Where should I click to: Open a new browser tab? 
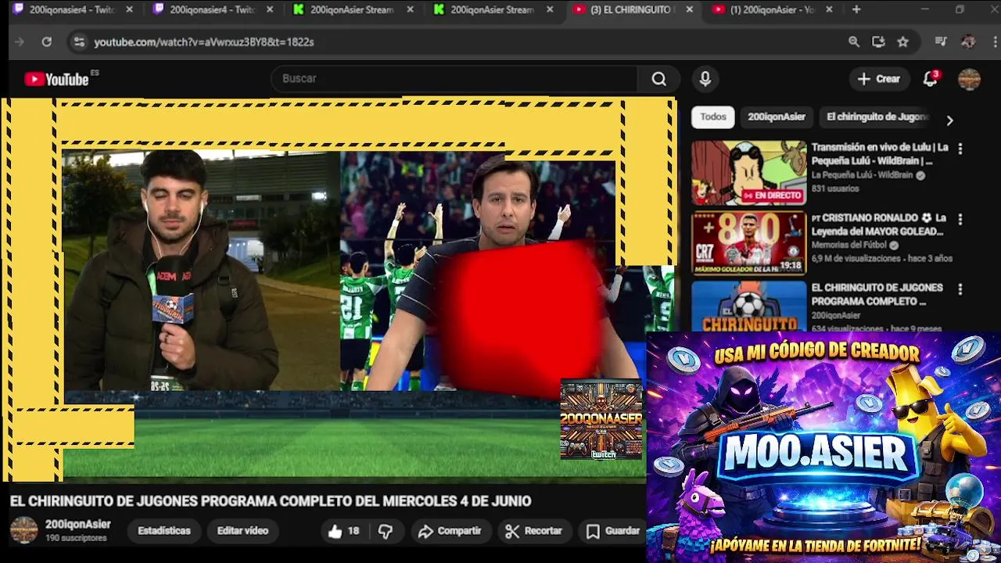tap(856, 9)
